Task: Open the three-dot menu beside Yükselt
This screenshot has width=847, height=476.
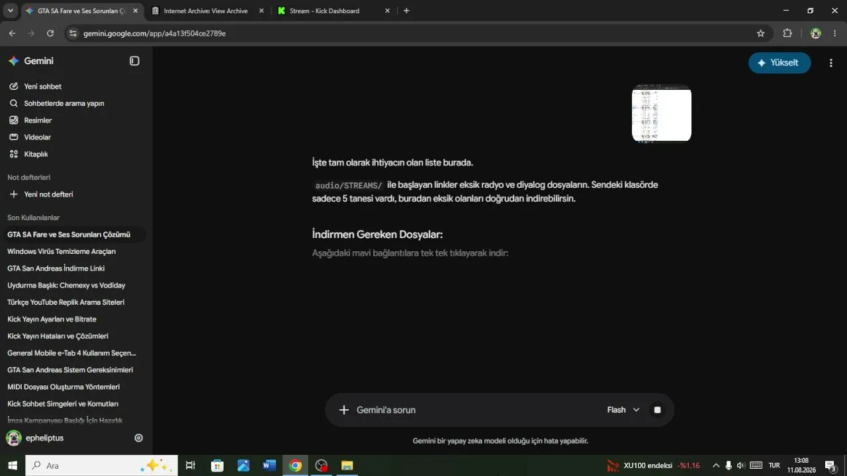Action: coord(831,63)
